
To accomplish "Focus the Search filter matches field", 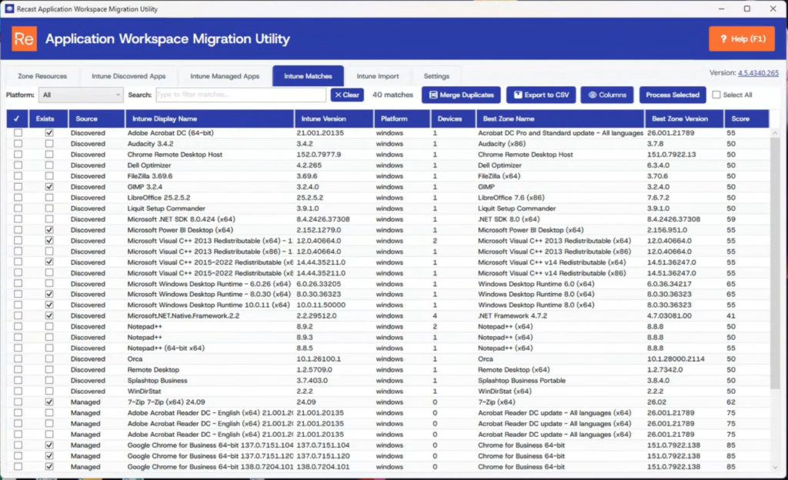I will (x=241, y=95).
